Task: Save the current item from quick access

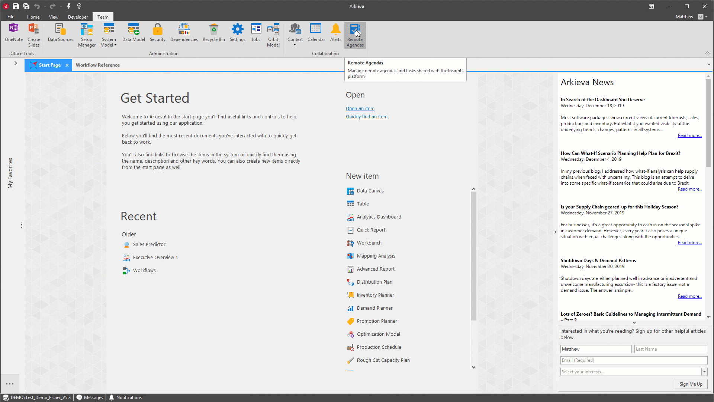Action: pos(16,6)
